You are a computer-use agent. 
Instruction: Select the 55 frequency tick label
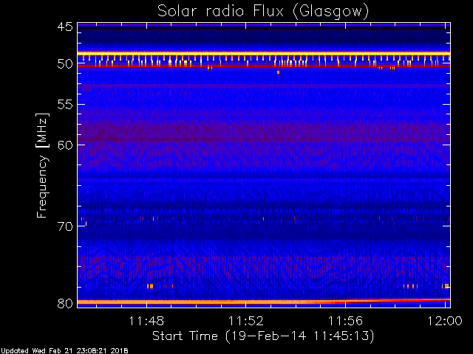65,105
